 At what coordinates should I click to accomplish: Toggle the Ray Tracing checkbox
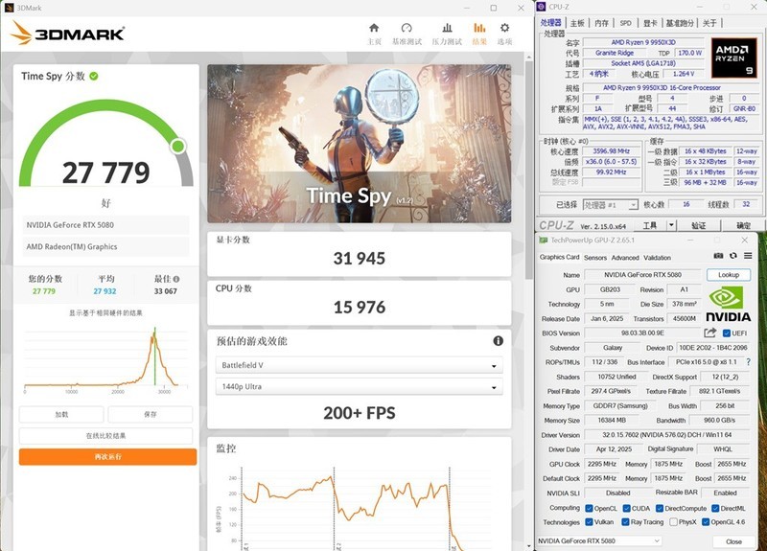625,522
